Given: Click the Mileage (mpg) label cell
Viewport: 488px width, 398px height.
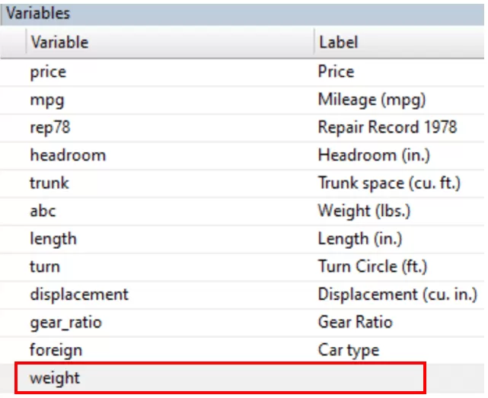Looking at the screenshot, I should tap(372, 100).
